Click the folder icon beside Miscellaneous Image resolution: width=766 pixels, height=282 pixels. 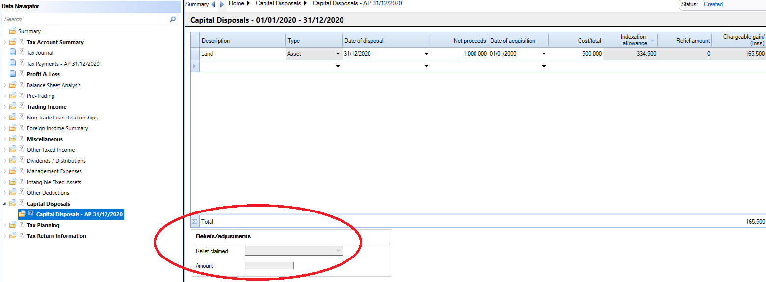13,139
